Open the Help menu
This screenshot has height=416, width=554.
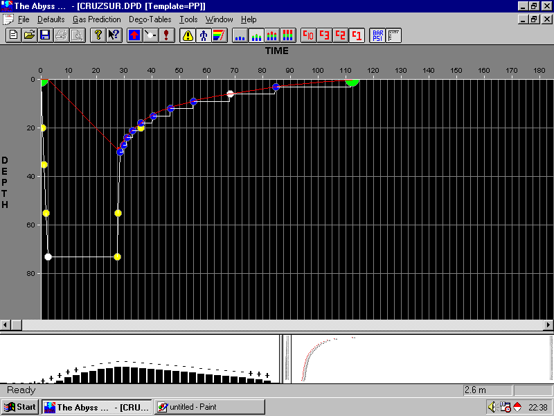(249, 19)
